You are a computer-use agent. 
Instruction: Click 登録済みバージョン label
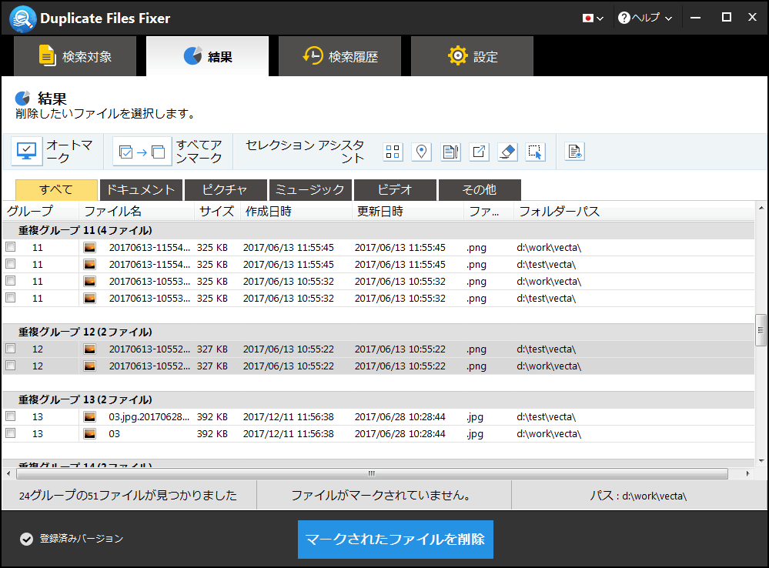[x=82, y=539]
